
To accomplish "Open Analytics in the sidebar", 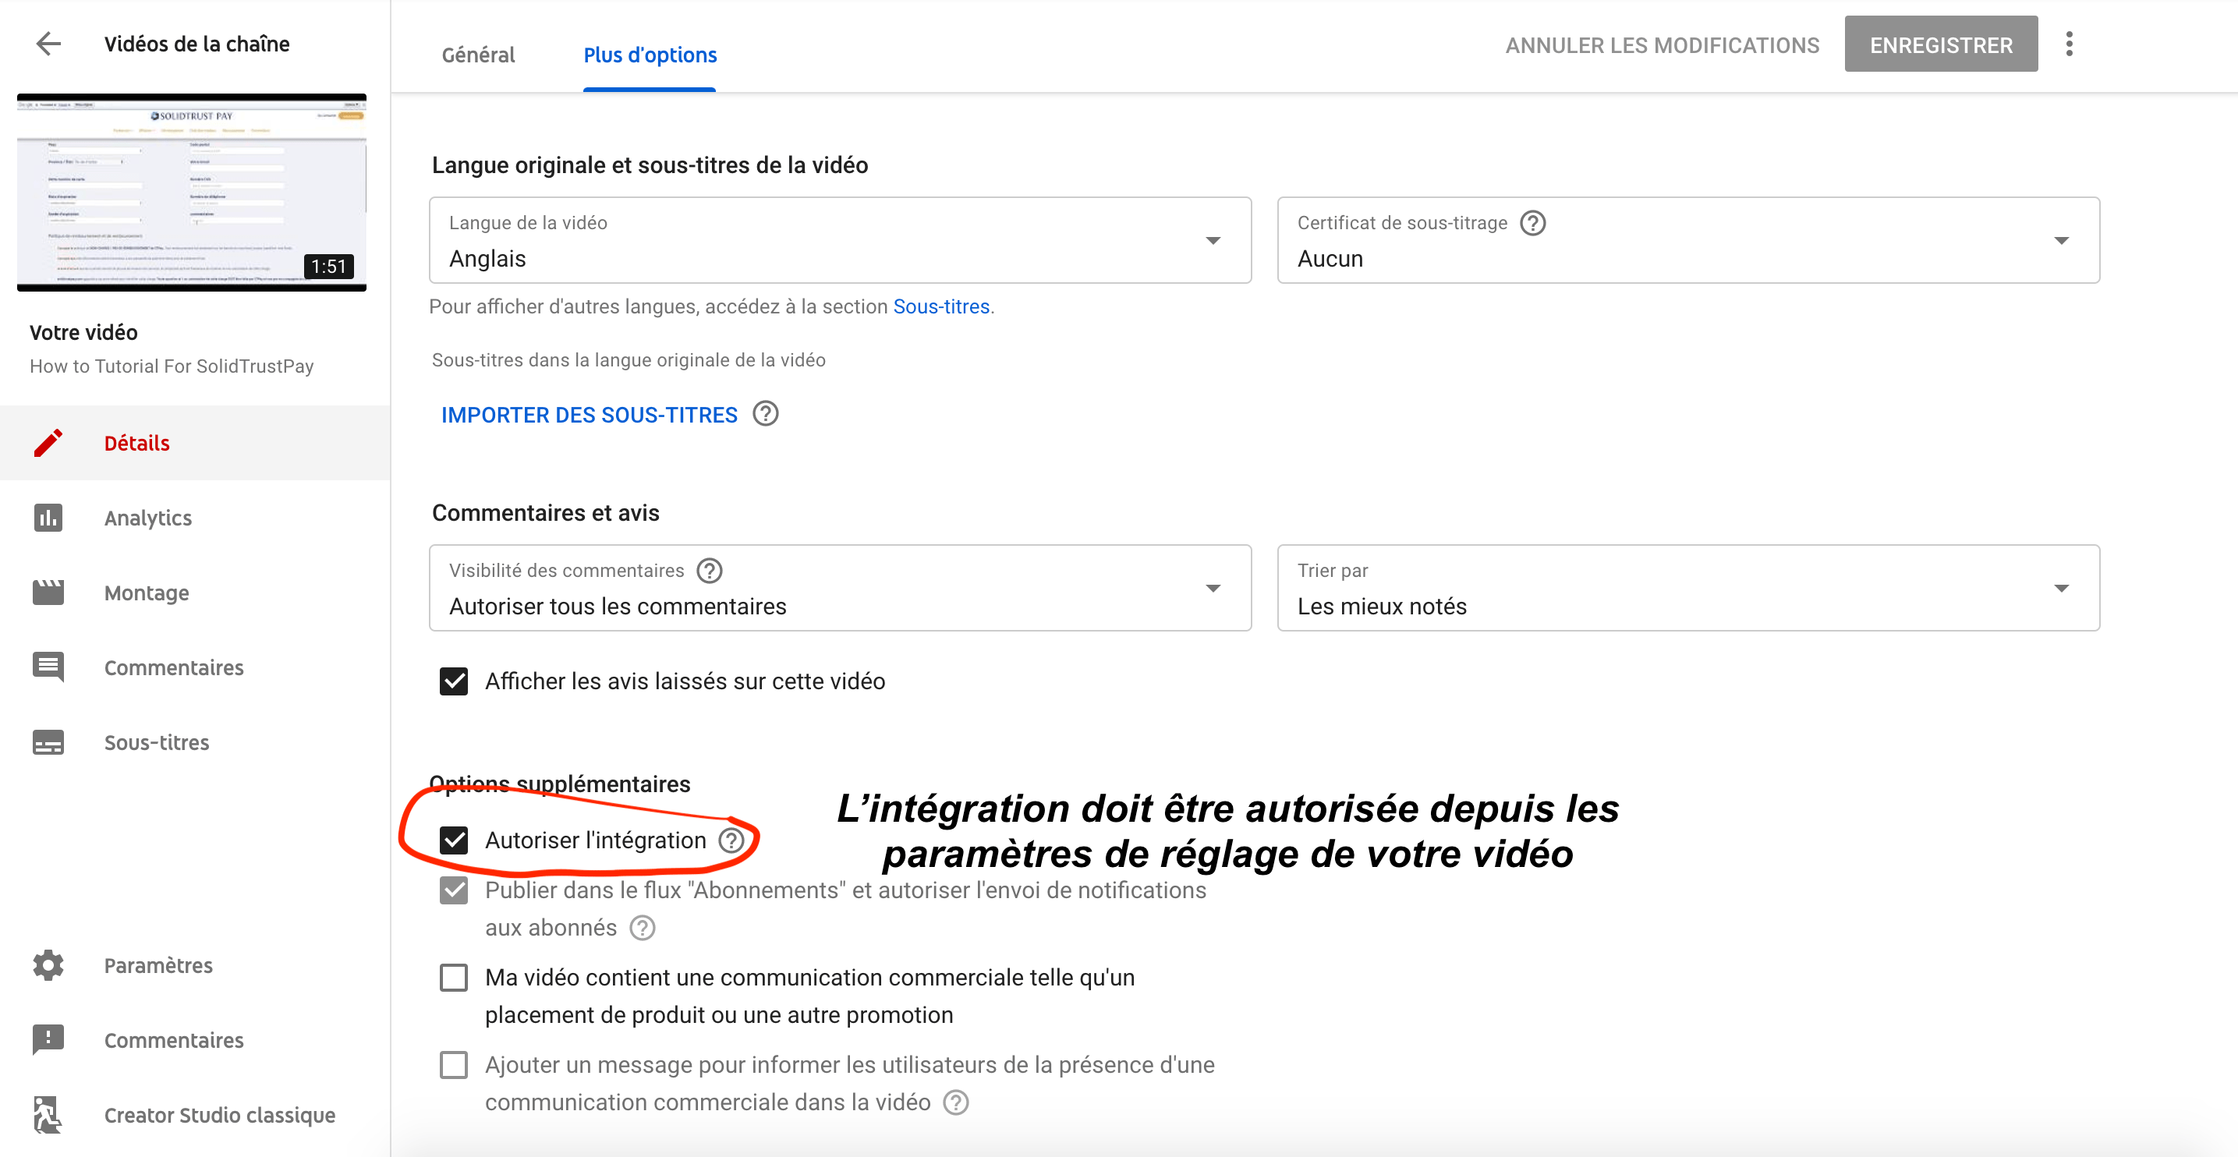I will click(x=195, y=518).
